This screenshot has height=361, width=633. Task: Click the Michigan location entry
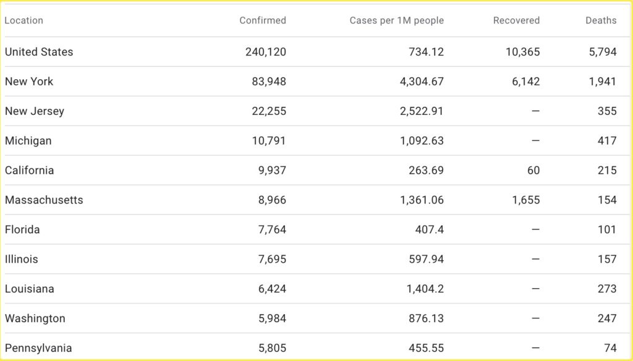click(x=28, y=141)
